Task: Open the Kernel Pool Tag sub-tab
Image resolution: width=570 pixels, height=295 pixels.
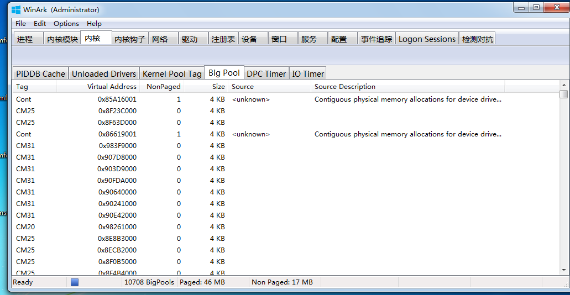Action: point(172,74)
